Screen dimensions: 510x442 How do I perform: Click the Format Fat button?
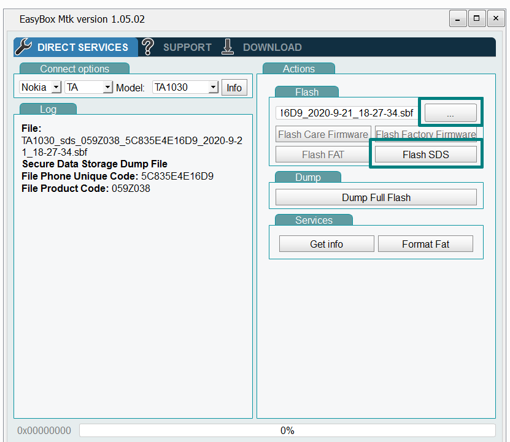tap(425, 244)
